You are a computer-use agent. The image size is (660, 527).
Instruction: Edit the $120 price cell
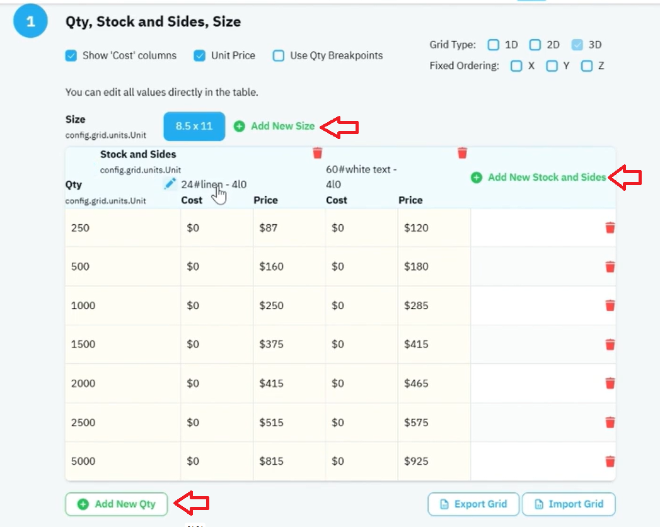coord(434,228)
